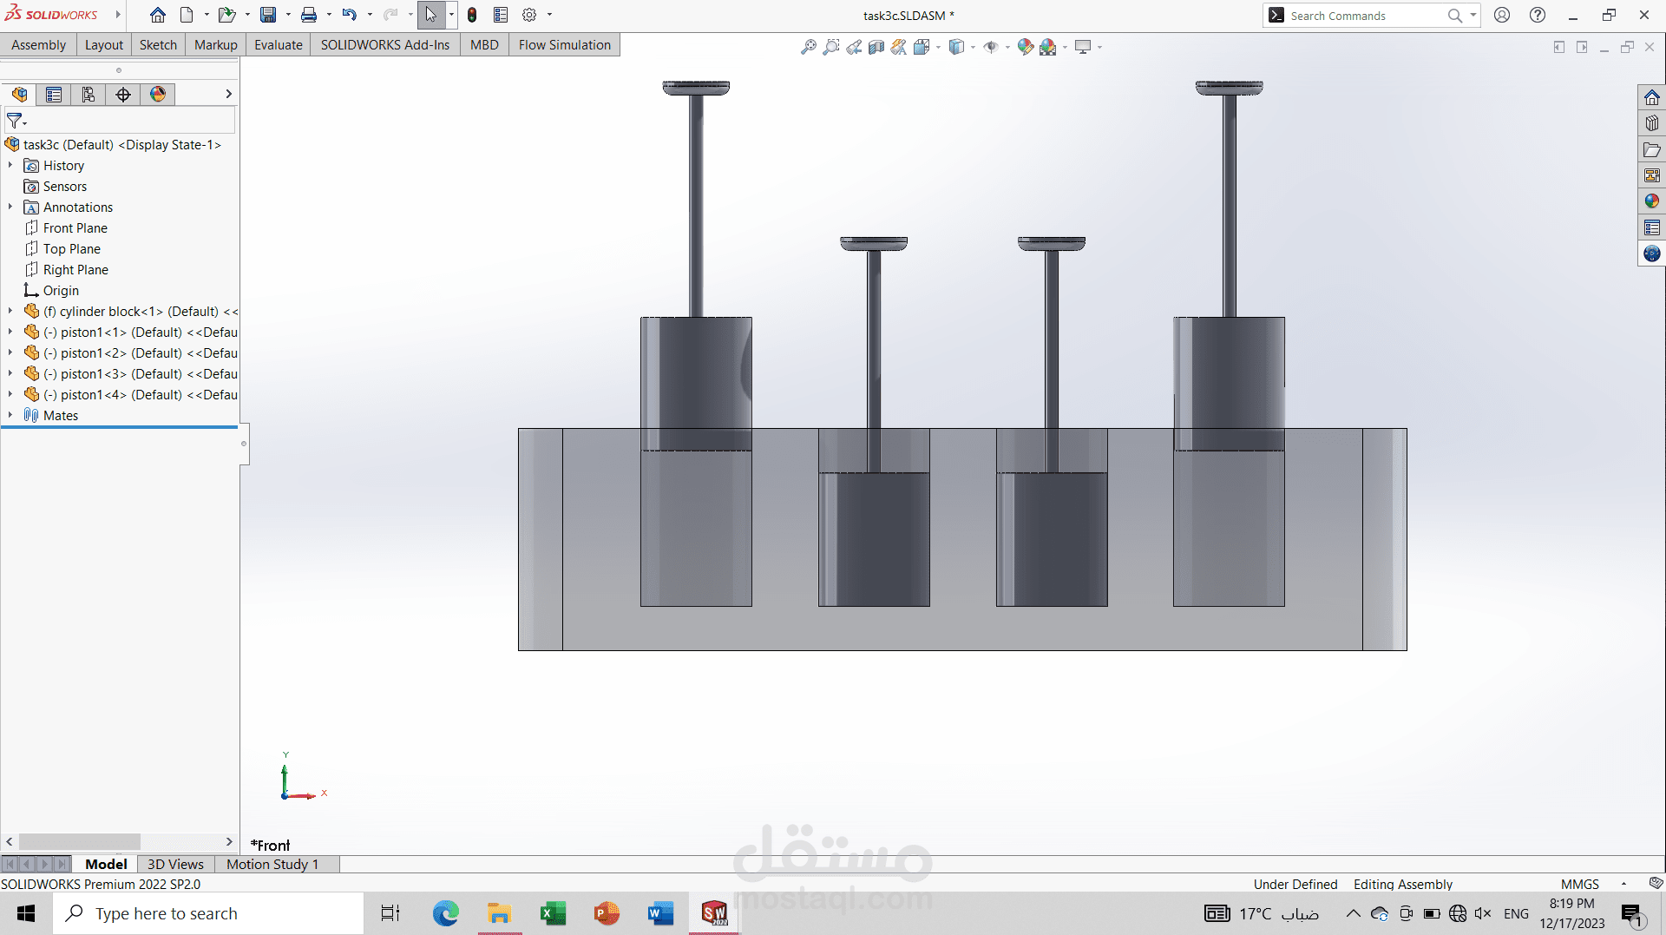Expand the History folder
Screen dimensions: 1666x935
tap(10, 165)
